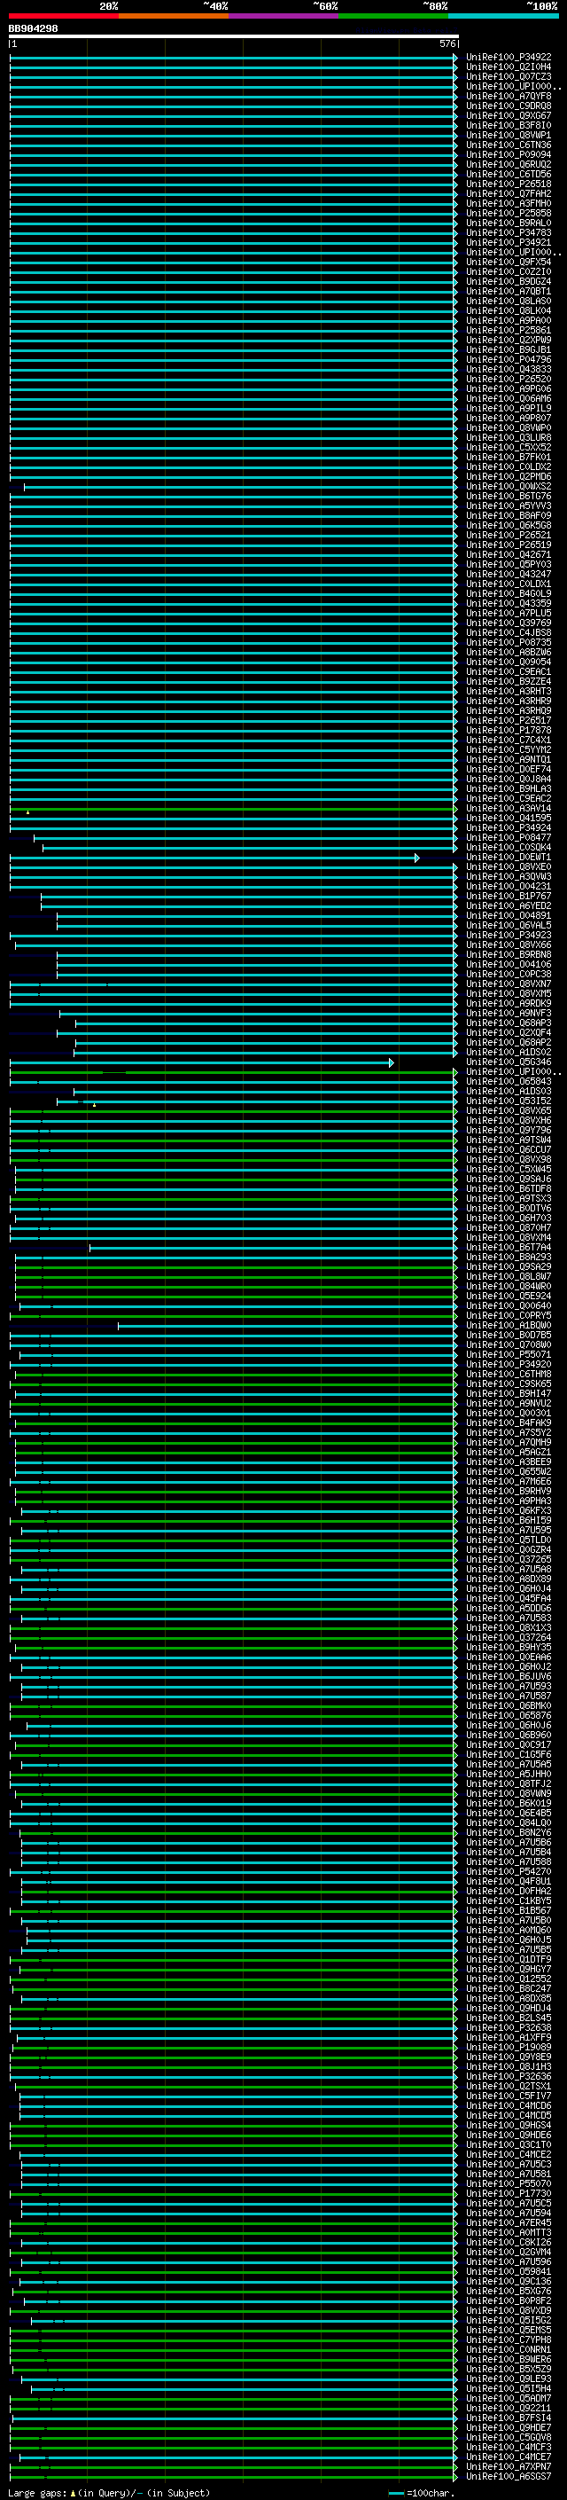This screenshot has width=567, height=2500.
Task: Click the UniRef100_P34783 label
Action: click(508, 233)
